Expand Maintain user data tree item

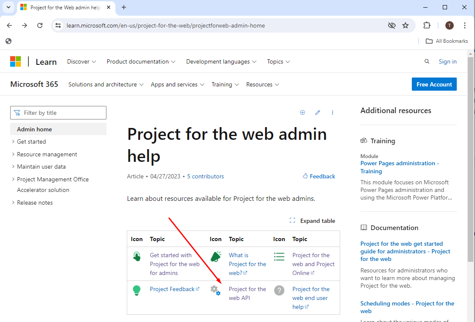(39, 167)
